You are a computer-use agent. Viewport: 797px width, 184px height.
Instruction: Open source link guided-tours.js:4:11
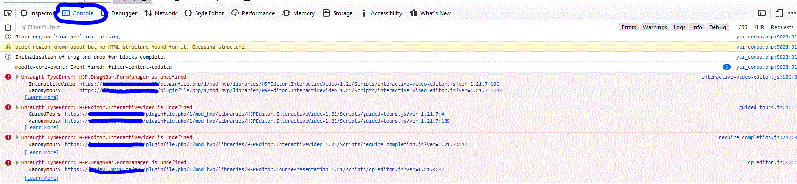[x=768, y=107]
